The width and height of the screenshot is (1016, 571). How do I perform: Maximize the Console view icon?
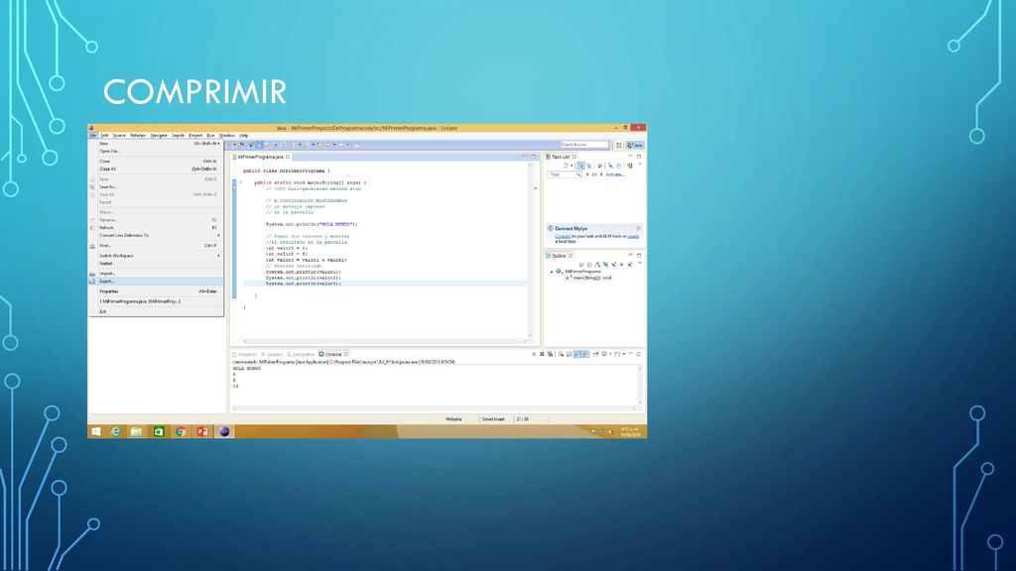pyautogui.click(x=638, y=354)
